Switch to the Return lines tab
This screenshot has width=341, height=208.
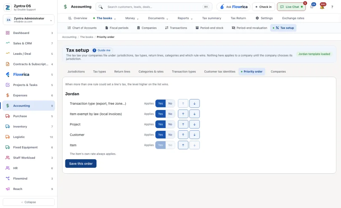point(122,71)
